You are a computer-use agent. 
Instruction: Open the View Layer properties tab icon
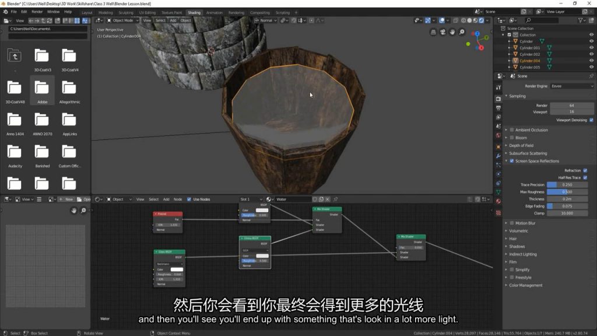click(498, 117)
